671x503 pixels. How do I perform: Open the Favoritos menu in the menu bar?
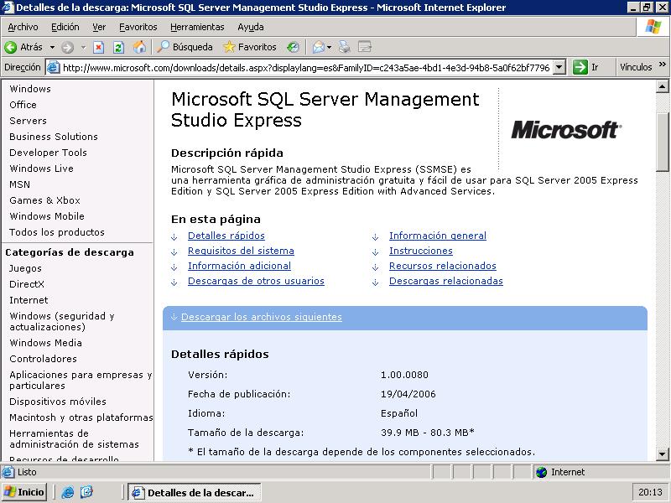tap(138, 27)
